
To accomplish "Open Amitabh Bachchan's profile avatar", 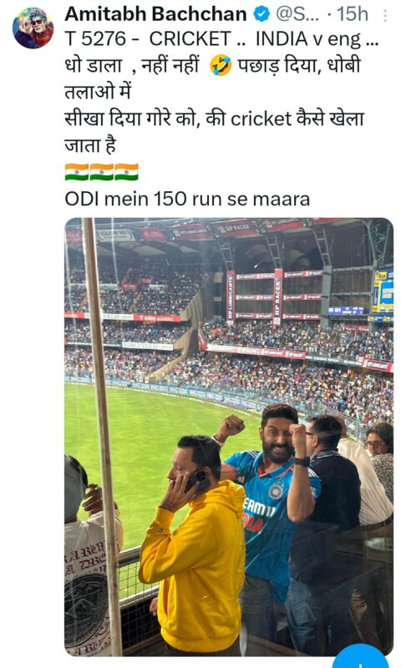I will click(33, 28).
